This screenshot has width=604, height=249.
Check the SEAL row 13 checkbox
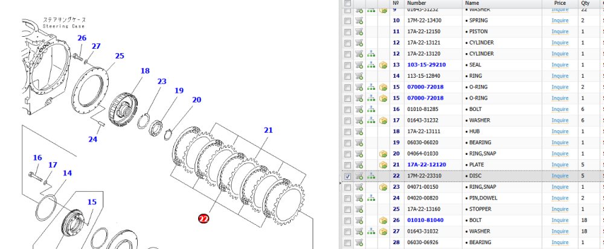tap(347, 65)
